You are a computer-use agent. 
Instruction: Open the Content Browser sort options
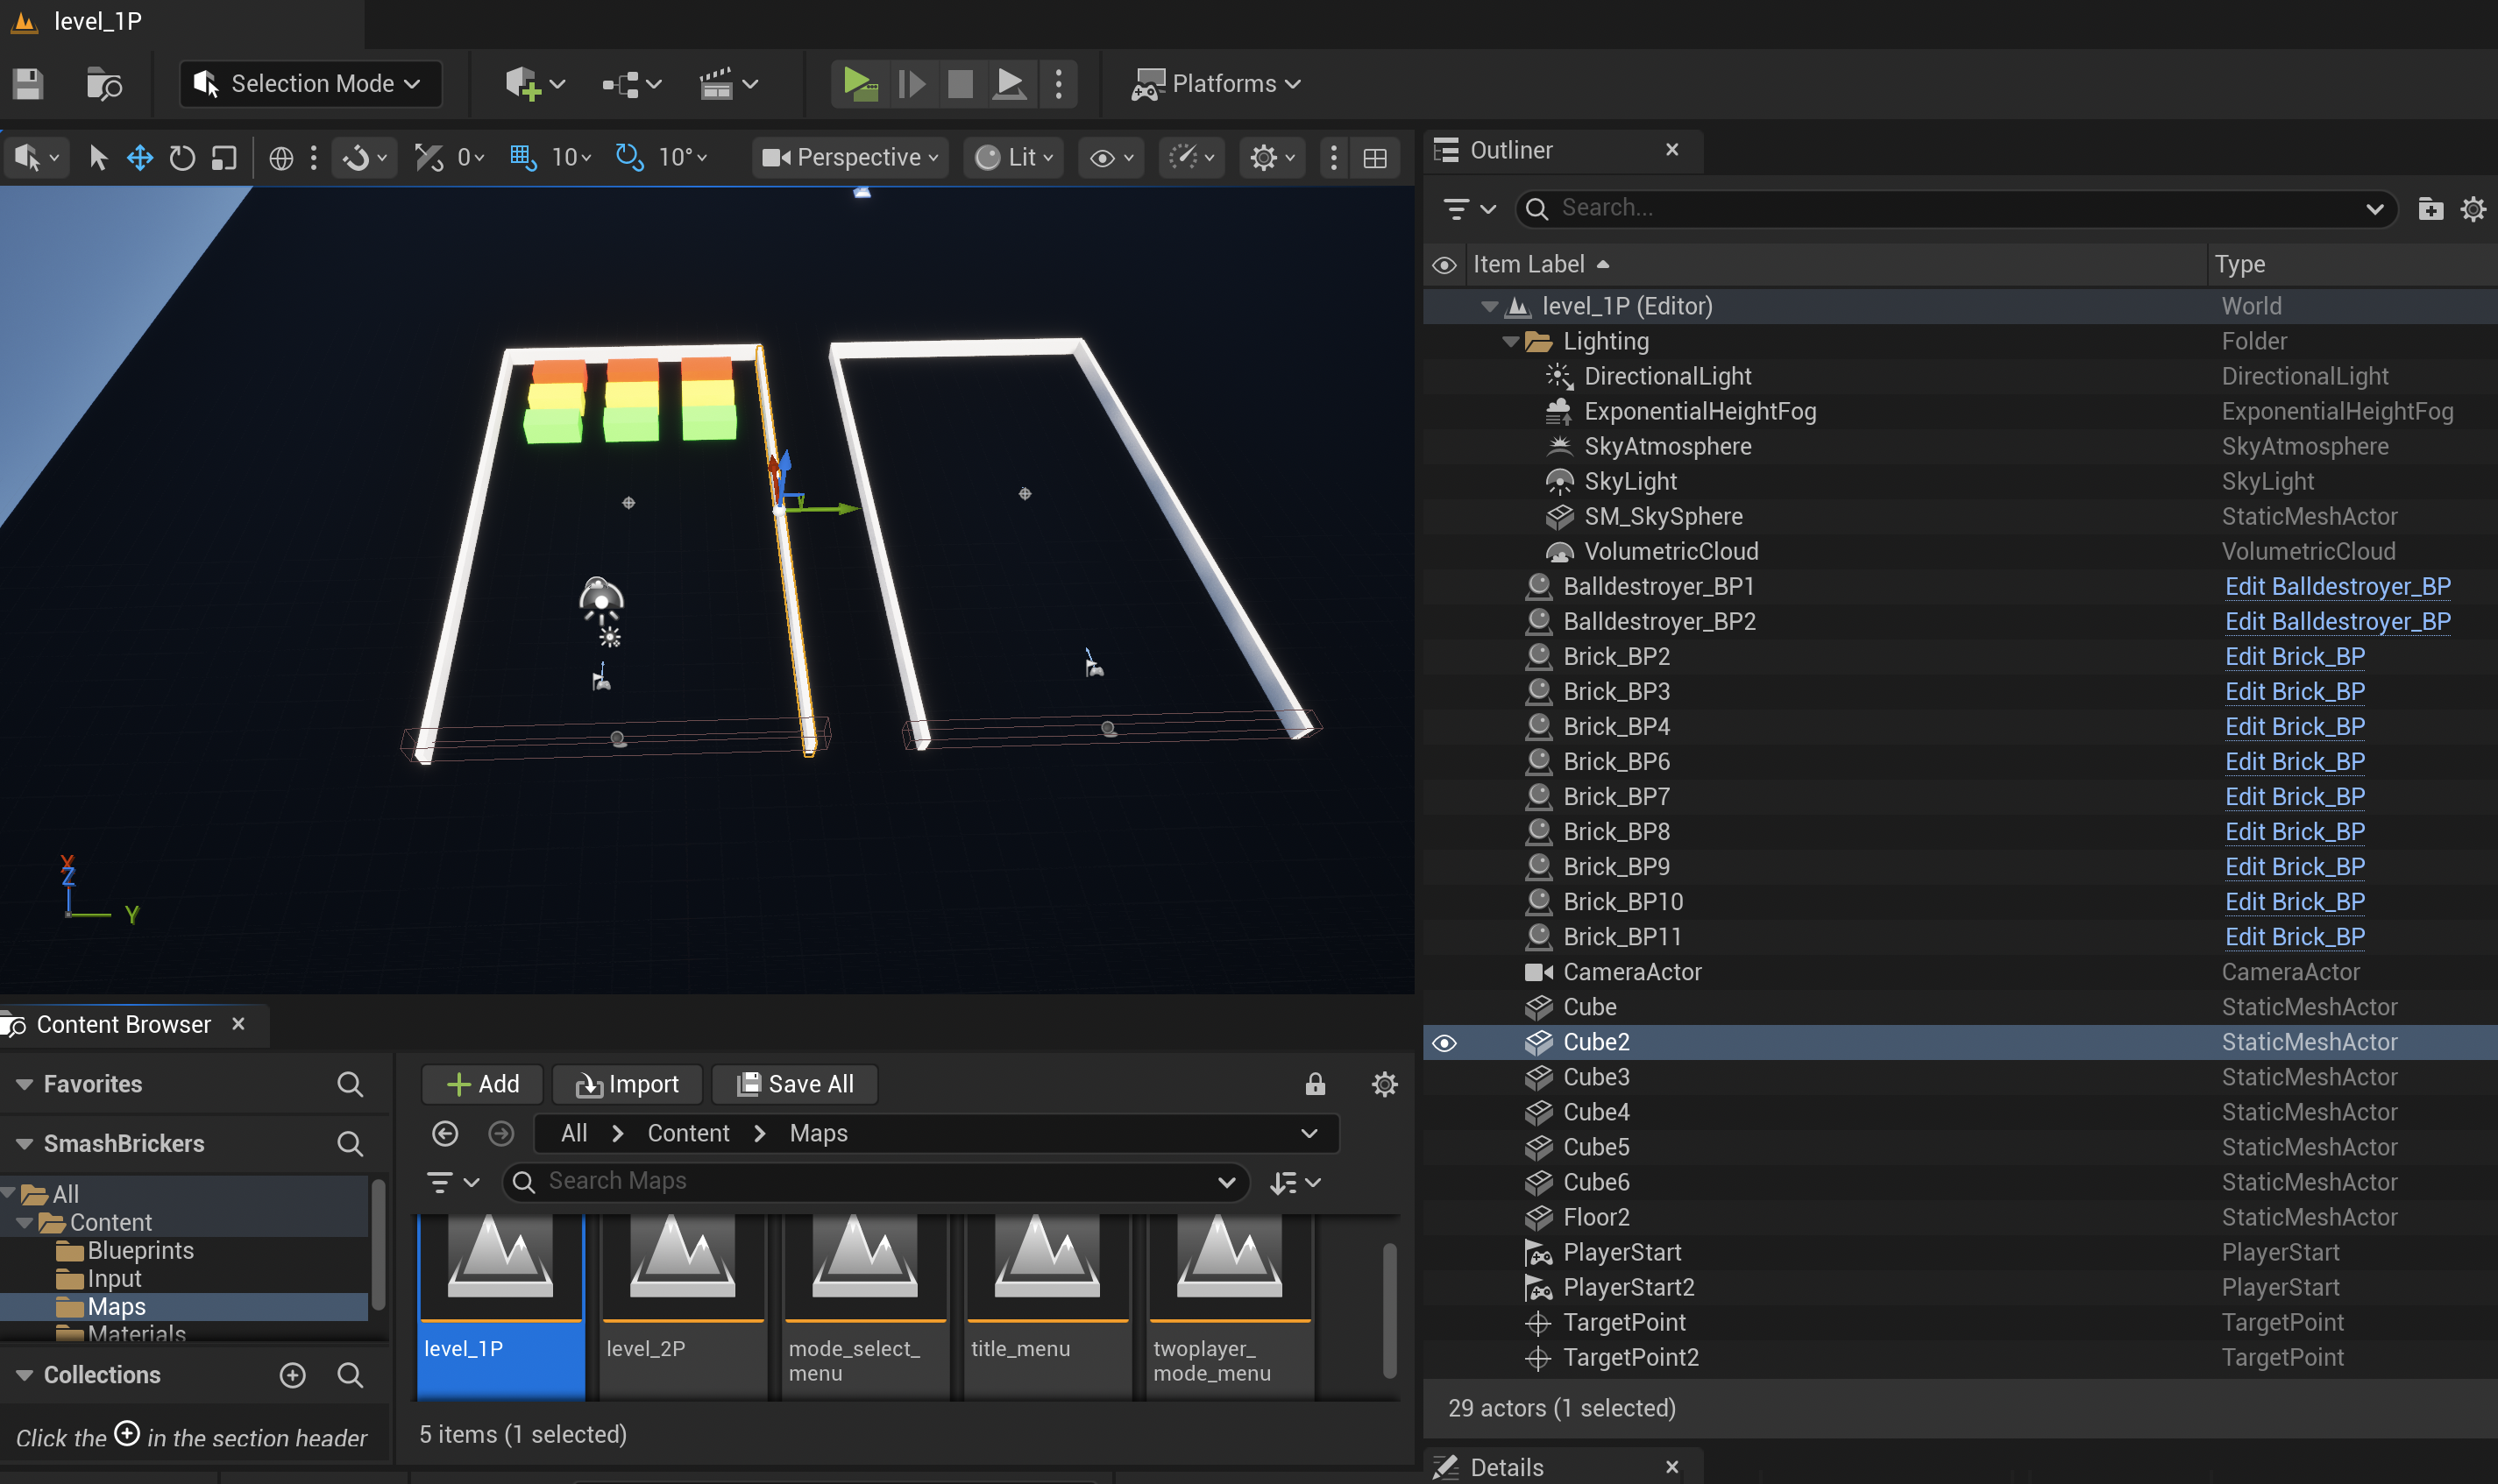(1295, 1182)
